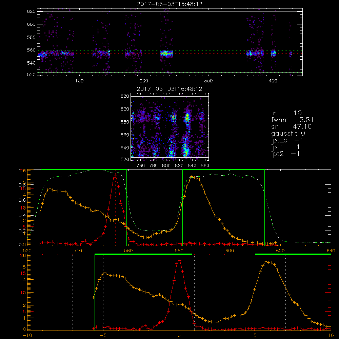Click x-axis label 560 in profile plot
Viewport: 339px width, 339px height.
(x=128, y=251)
